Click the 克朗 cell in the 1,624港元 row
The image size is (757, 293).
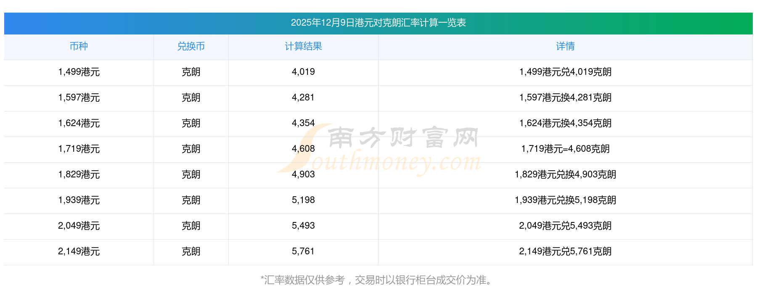click(x=191, y=124)
